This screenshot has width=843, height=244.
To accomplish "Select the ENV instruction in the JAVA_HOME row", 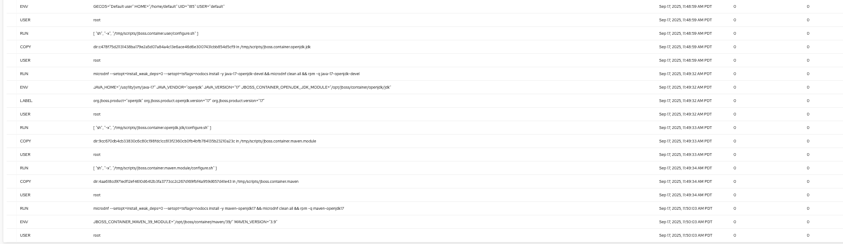I will [24, 87].
